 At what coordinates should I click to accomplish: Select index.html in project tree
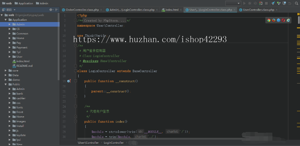coord(21,61)
